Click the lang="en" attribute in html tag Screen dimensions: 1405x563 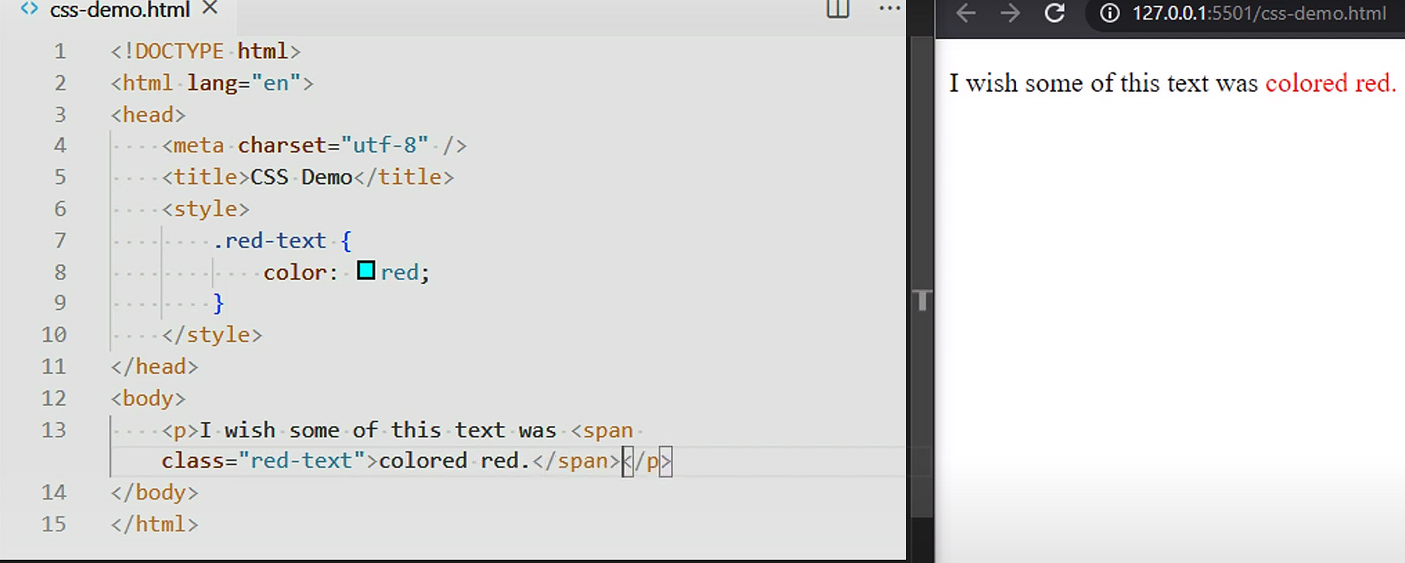[x=244, y=83]
